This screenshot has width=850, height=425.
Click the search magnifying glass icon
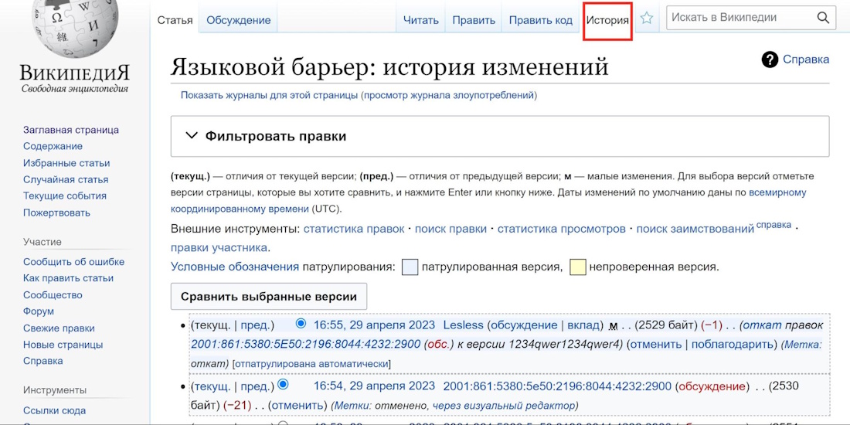[x=823, y=18]
